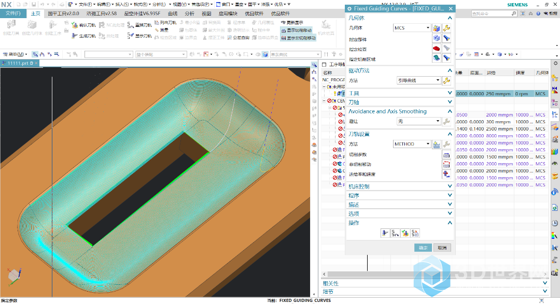Screen dimensions: 560x304
Task: Expand the 程序 section
Action: 400,196
